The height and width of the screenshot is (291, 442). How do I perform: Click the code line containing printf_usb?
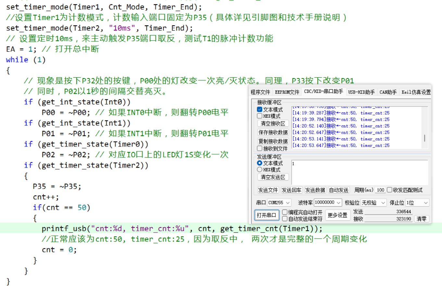(x=182, y=229)
